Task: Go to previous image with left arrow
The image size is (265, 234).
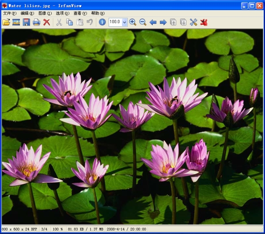Action: [x=153, y=23]
